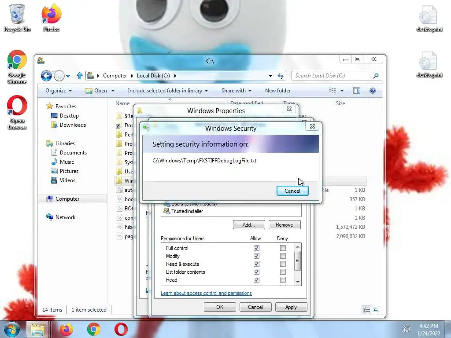The width and height of the screenshot is (451, 338).
Task: Open the Share with dropdown
Action: pyautogui.click(x=237, y=91)
